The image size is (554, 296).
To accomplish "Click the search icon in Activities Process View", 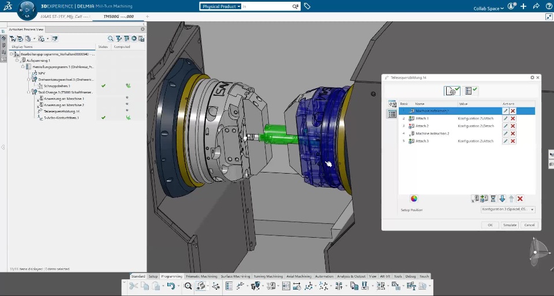I will (x=111, y=39).
